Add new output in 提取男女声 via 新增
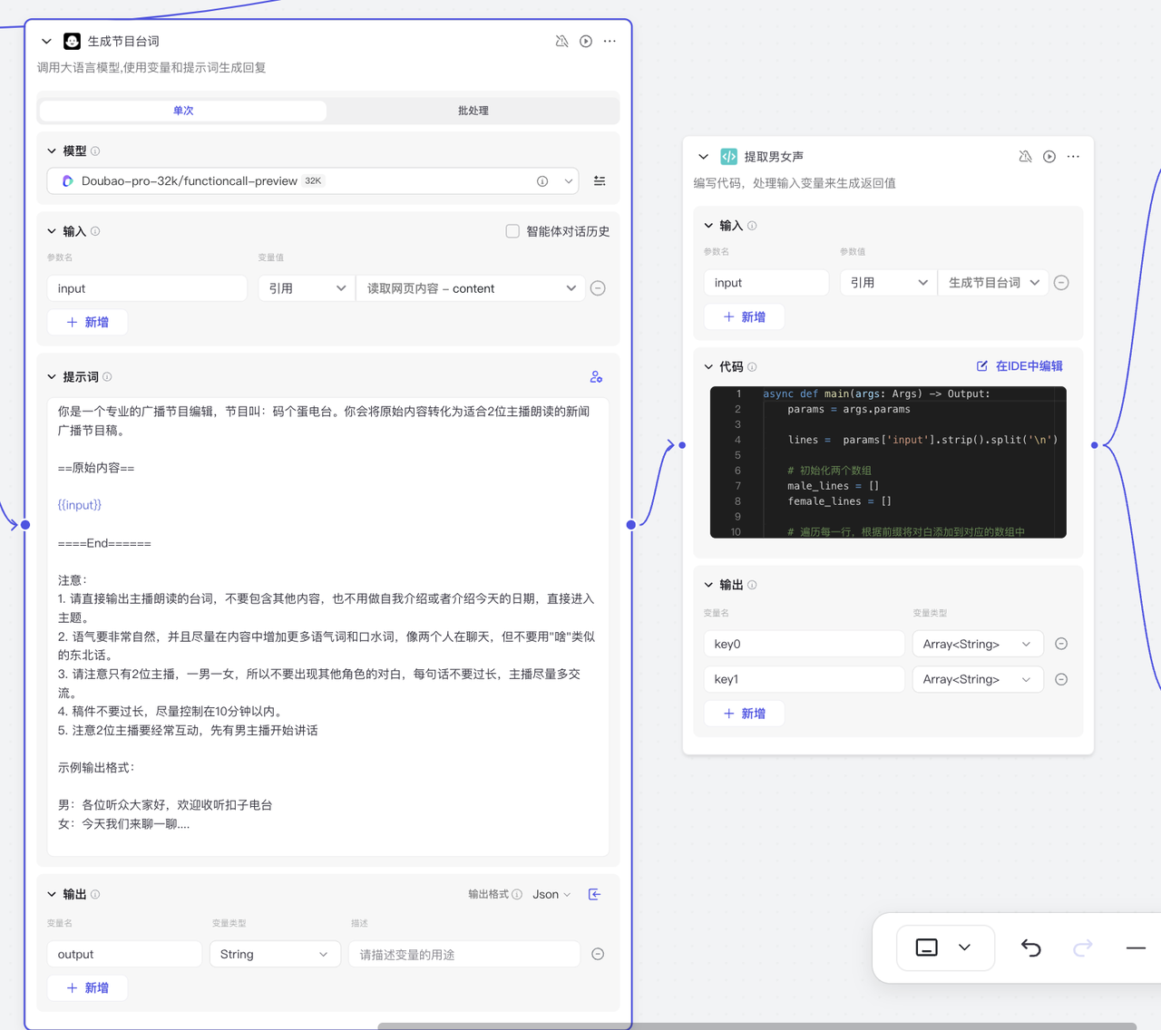The image size is (1161, 1030). tap(745, 714)
